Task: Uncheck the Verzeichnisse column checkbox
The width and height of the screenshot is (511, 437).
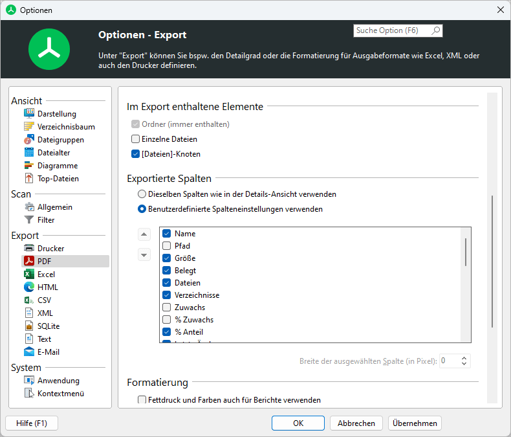Action: pos(166,295)
